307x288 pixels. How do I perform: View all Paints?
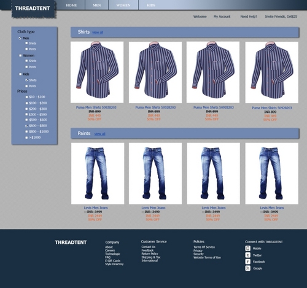99,134
